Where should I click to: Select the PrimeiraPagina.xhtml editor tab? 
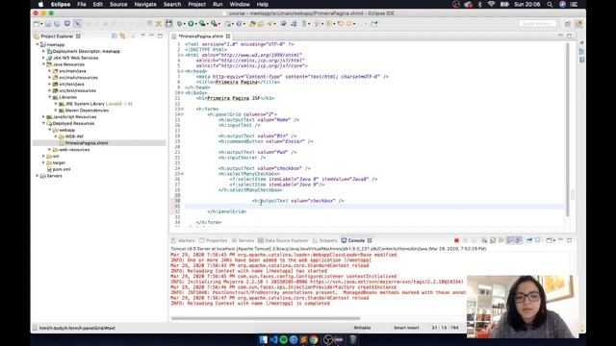click(201, 37)
